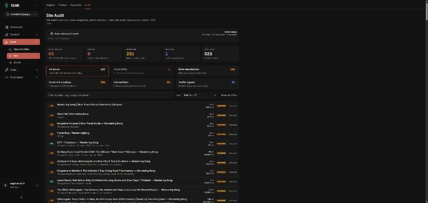This screenshot has height=203, width=428.
Task: Select the Traffic signals category card
Action: tap(207, 84)
